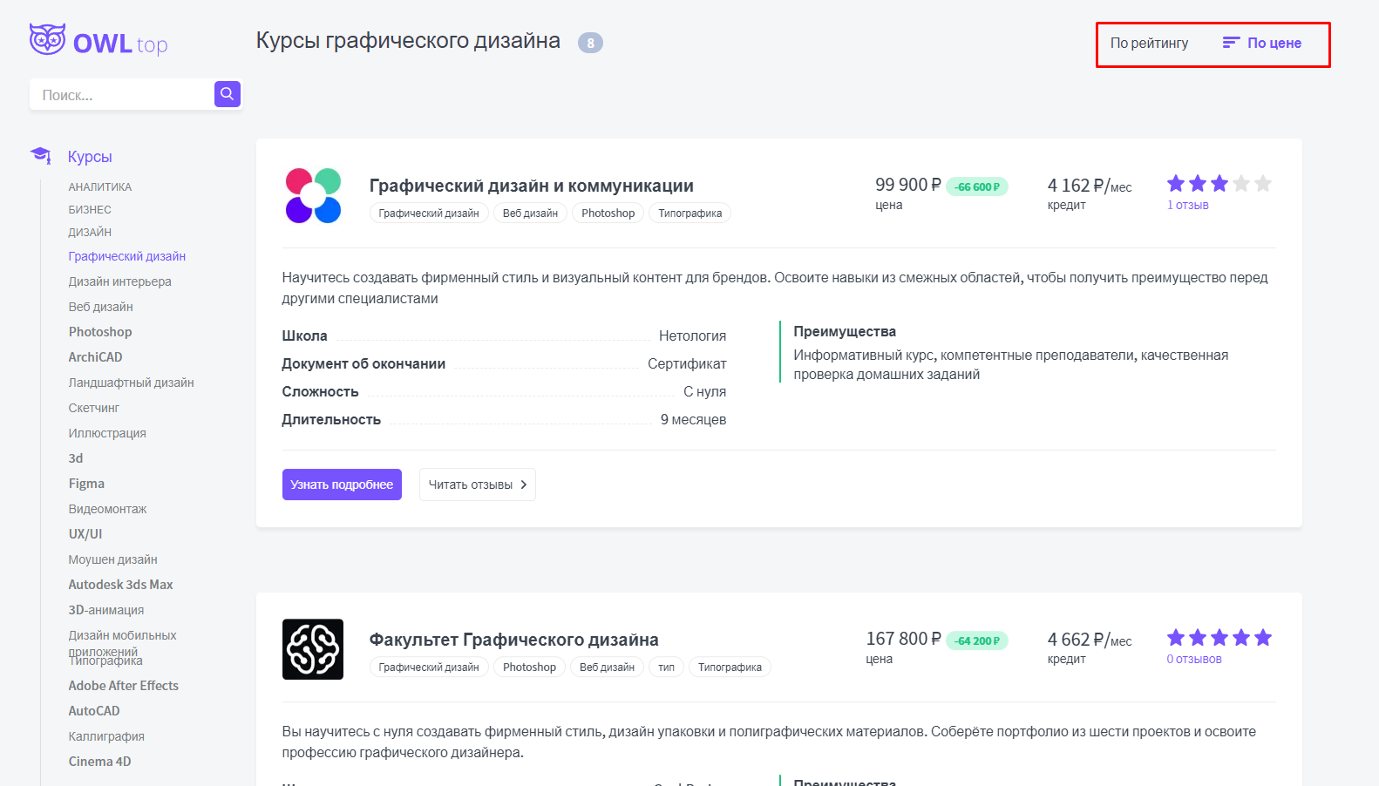
Task: Click Веб дизайн tag on the Факультет course
Action: (607, 667)
